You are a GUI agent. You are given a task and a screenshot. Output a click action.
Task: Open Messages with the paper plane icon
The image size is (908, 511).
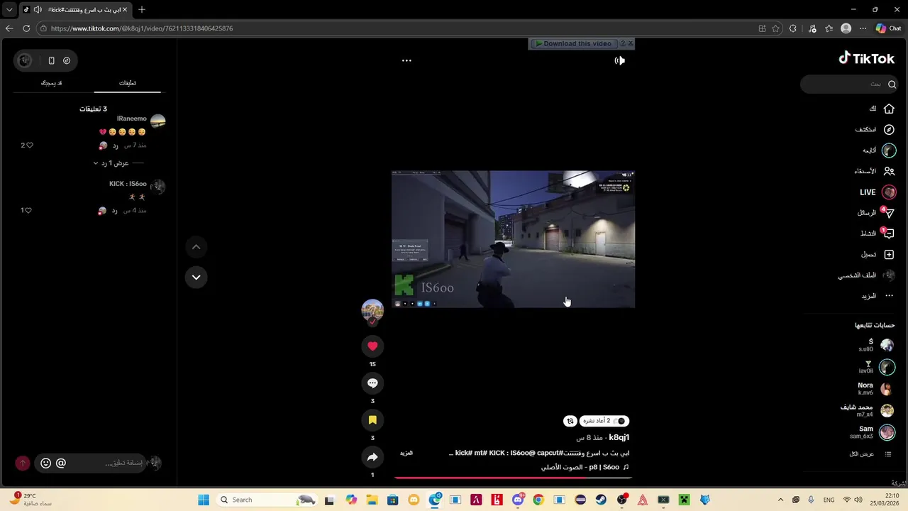(889, 213)
